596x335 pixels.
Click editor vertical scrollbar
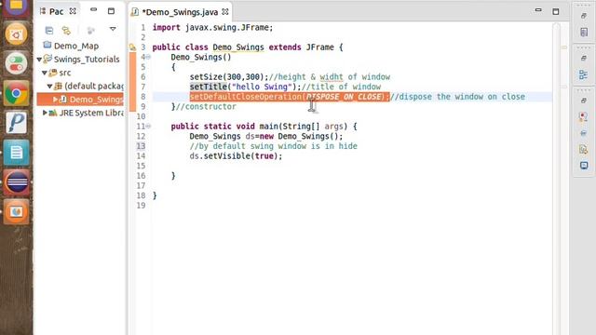click(556, 179)
